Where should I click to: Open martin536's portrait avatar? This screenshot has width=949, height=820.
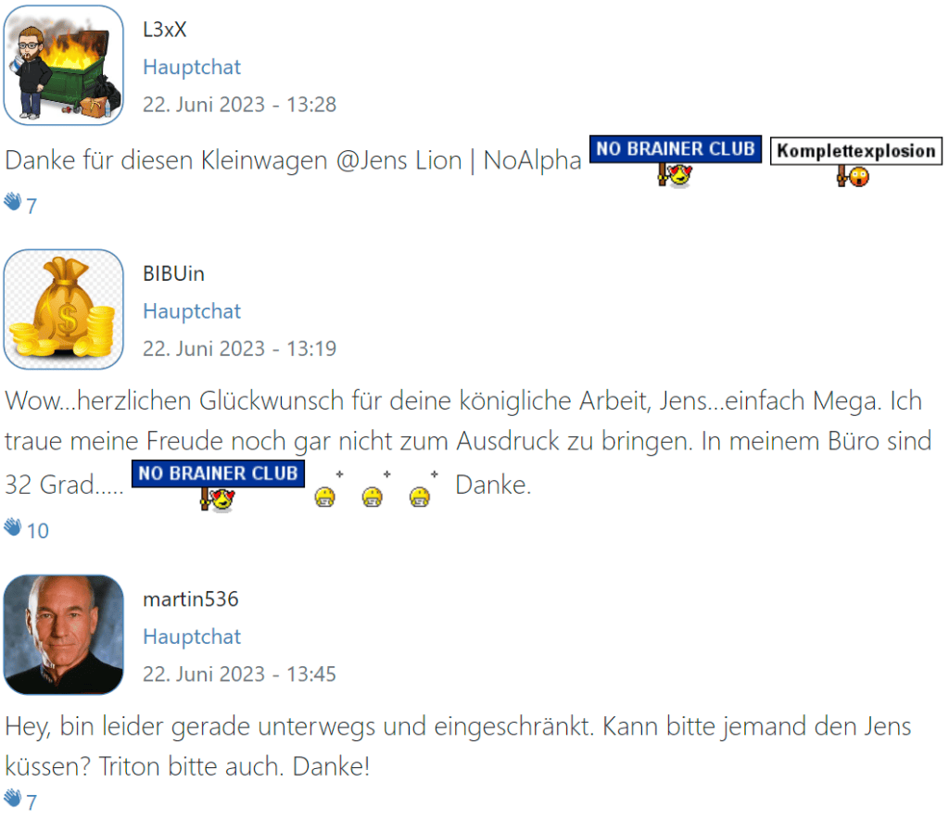point(64,635)
